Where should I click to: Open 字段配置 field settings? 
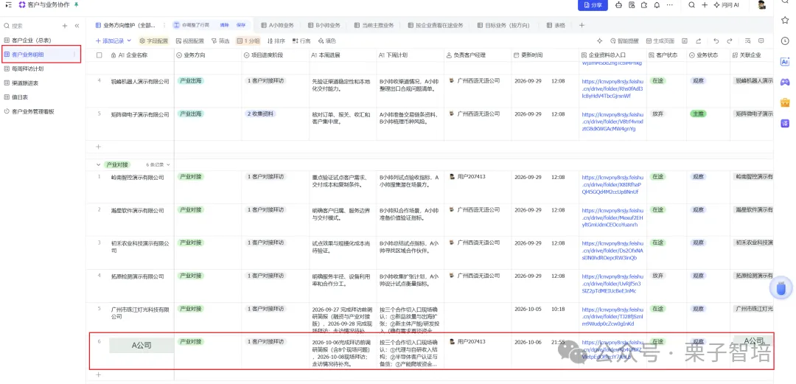pyautogui.click(x=154, y=41)
